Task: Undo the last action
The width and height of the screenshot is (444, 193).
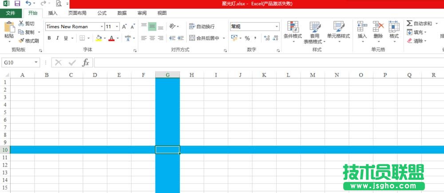Action: tap(28, 4)
